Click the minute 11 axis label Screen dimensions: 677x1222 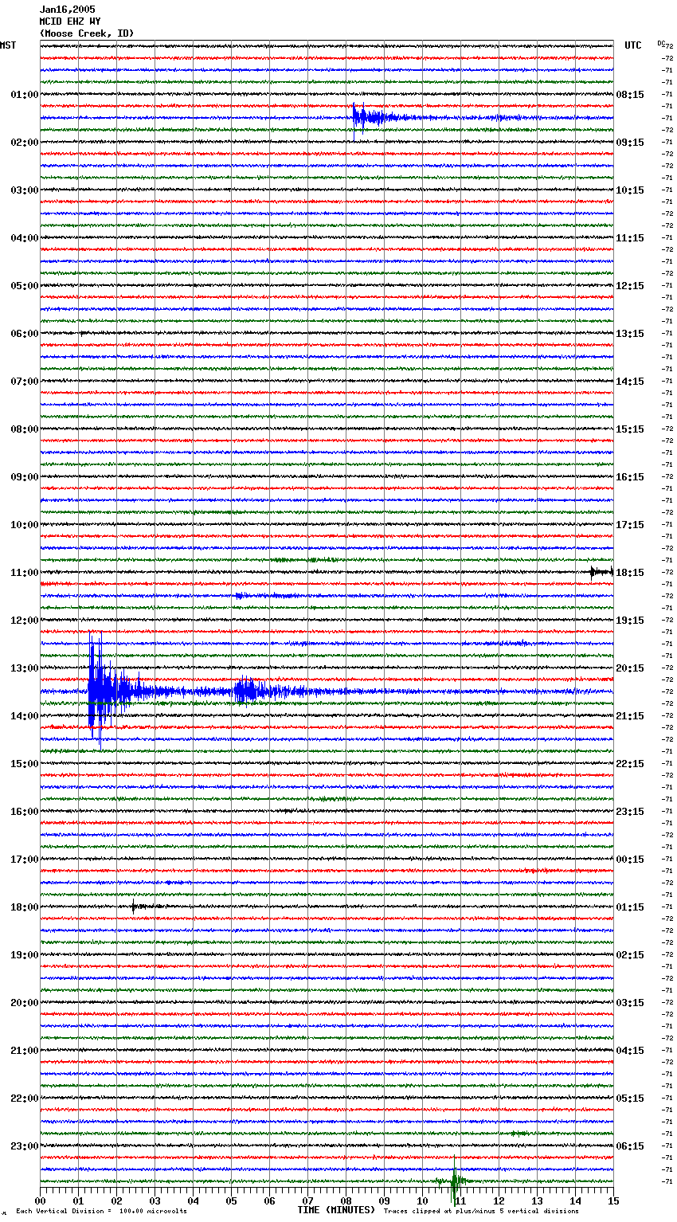460,1200
